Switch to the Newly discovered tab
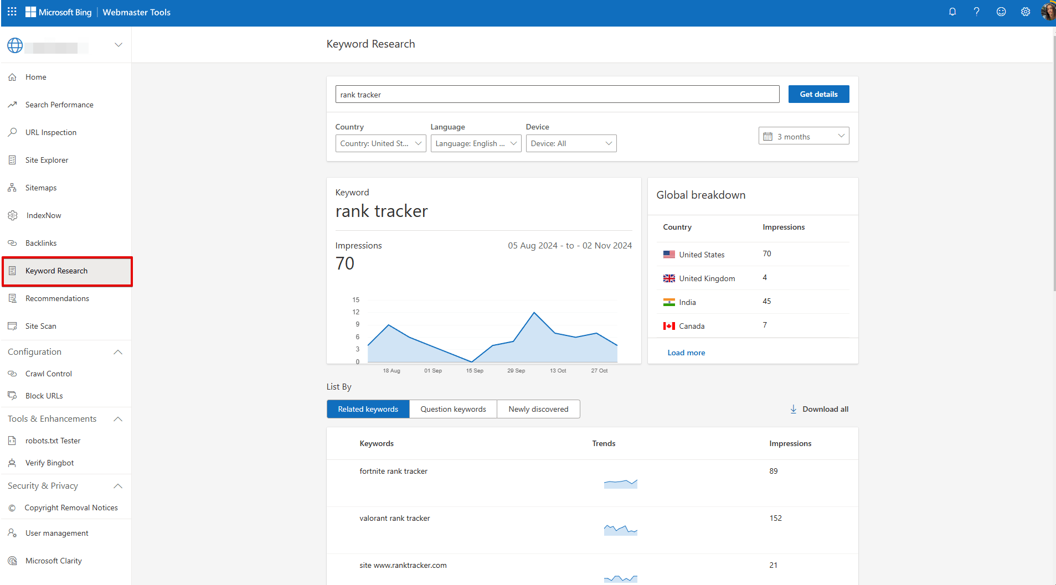The height and width of the screenshot is (585, 1056). pos(538,409)
